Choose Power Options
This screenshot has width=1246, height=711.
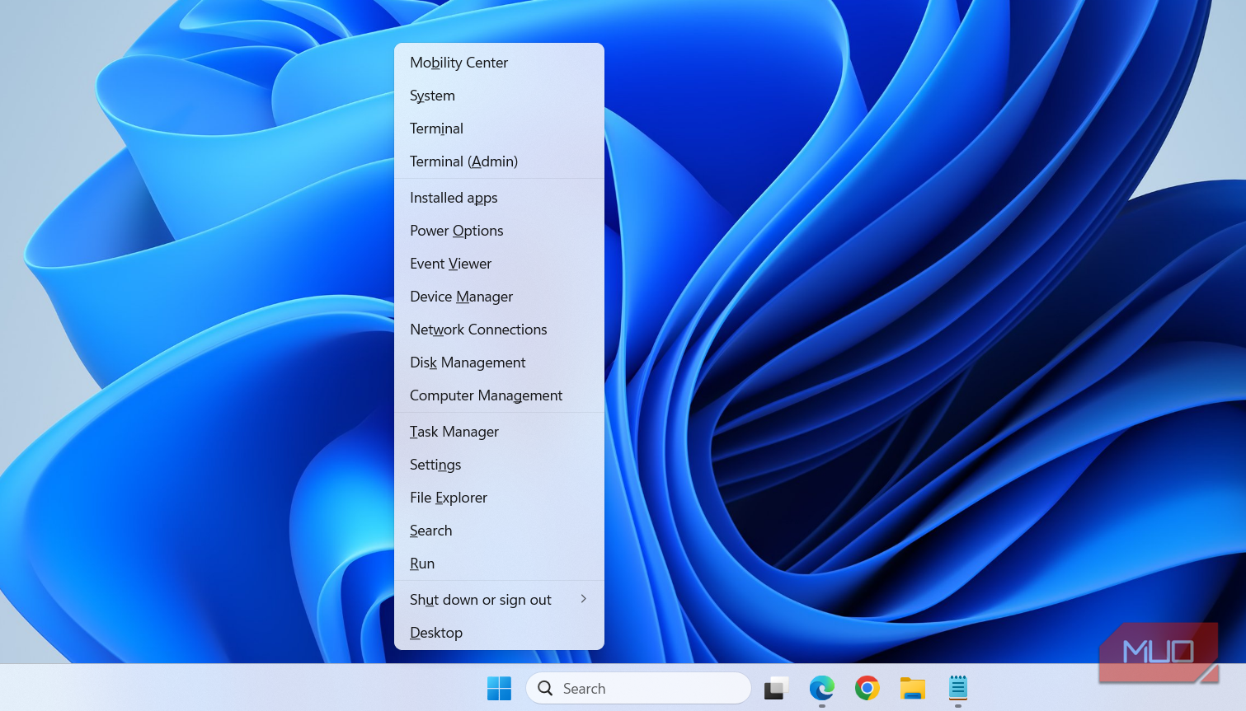click(x=499, y=231)
